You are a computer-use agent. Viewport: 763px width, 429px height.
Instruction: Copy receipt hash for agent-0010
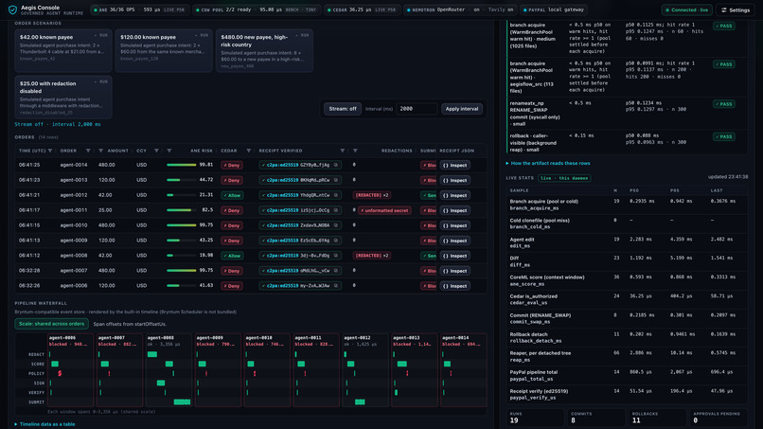336,225
